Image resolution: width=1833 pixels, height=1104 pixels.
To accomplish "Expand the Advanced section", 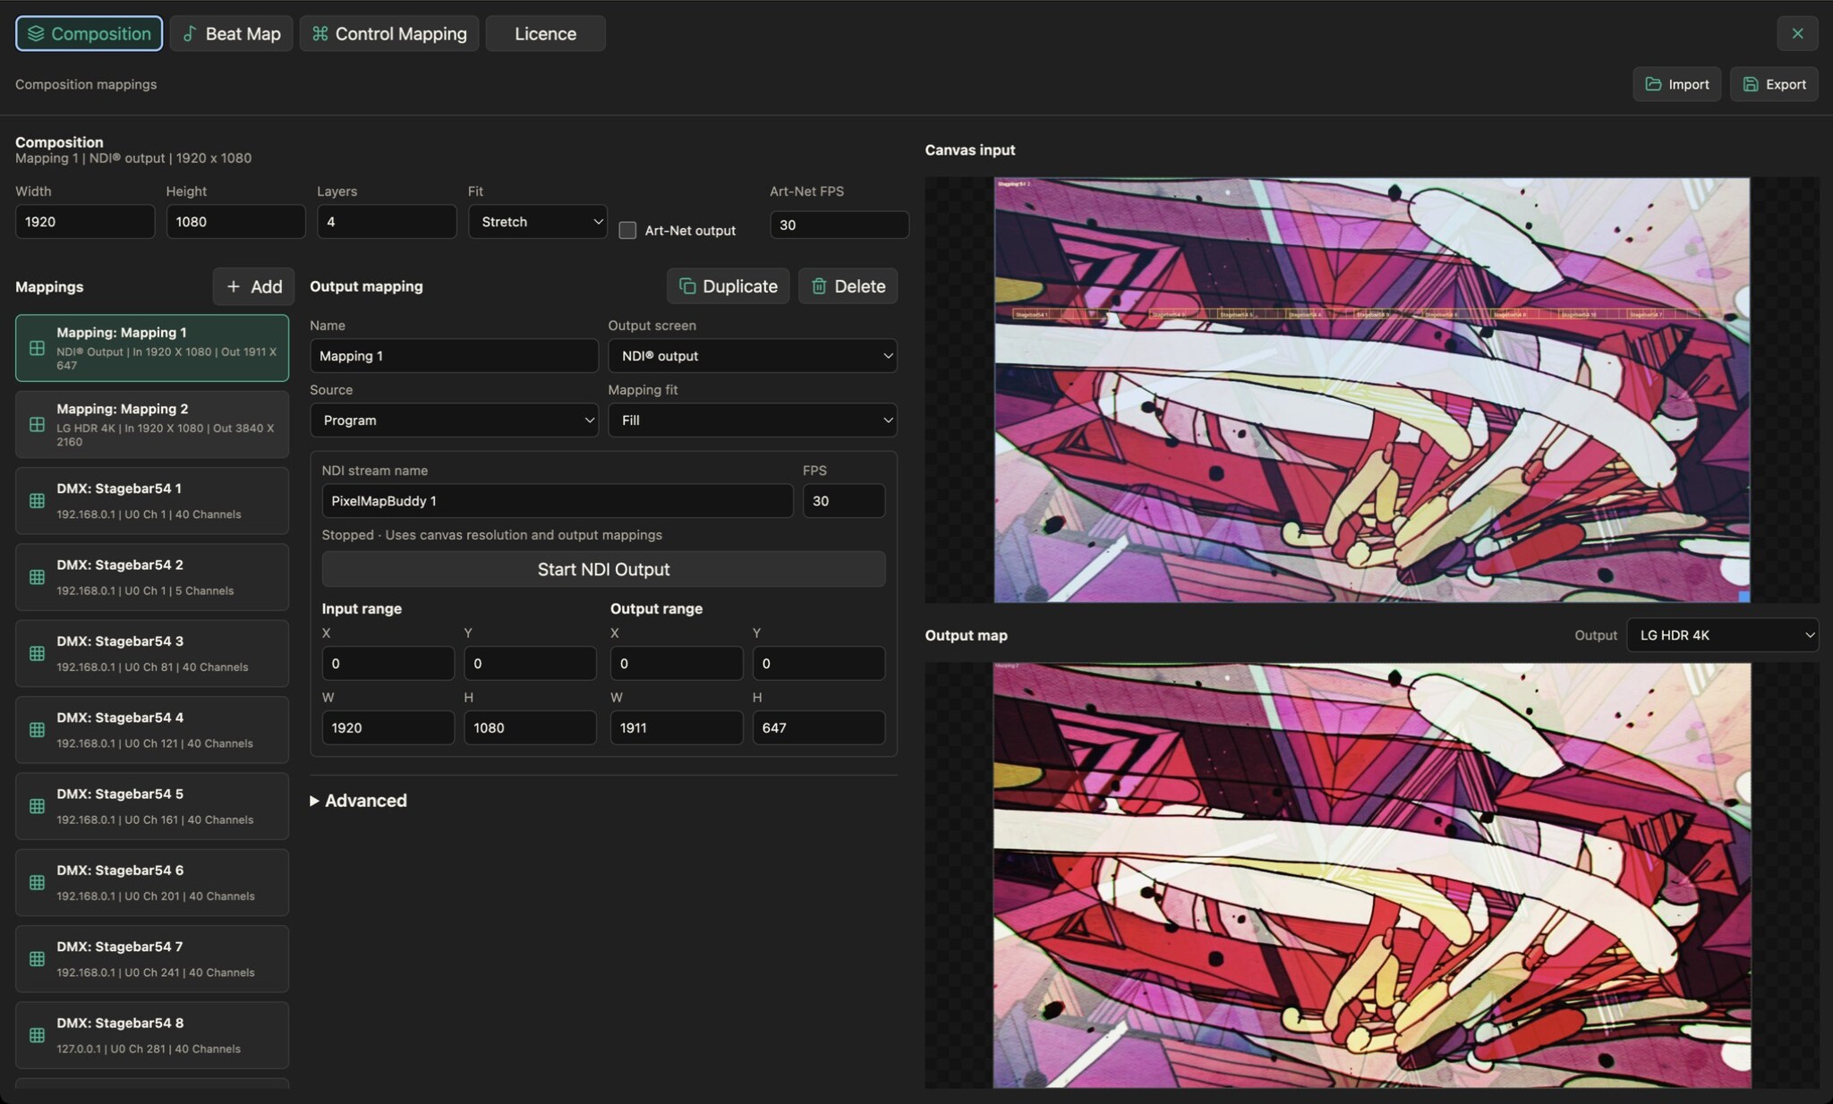I will (x=358, y=801).
